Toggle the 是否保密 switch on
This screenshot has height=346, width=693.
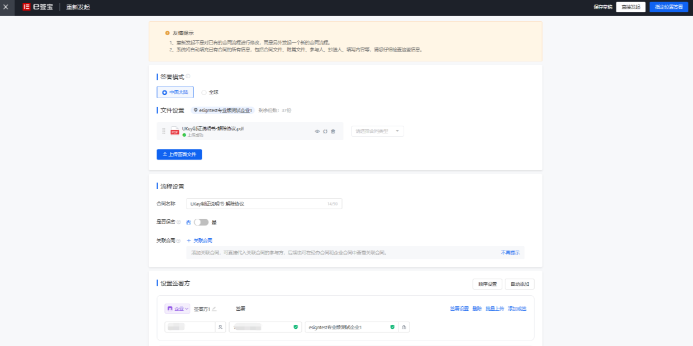201,222
